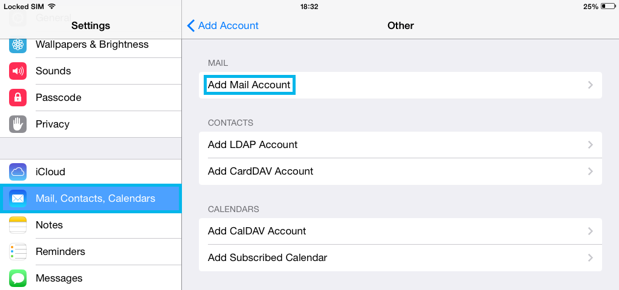619x290 pixels.
Task: Choose Add Subscribed Calendar
Action: pyautogui.click(x=400, y=257)
